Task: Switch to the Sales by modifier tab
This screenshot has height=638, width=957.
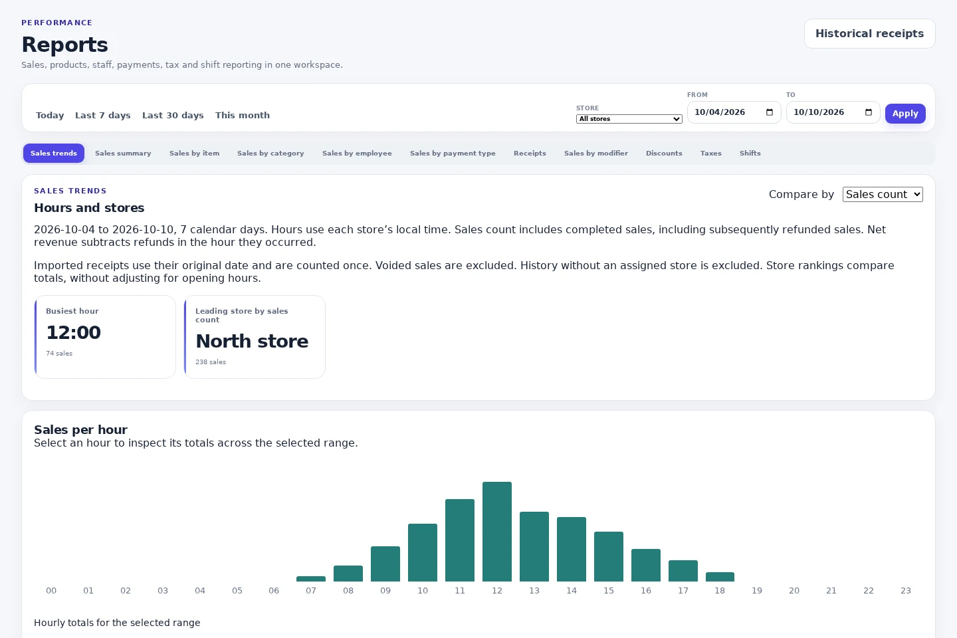Action: click(596, 154)
